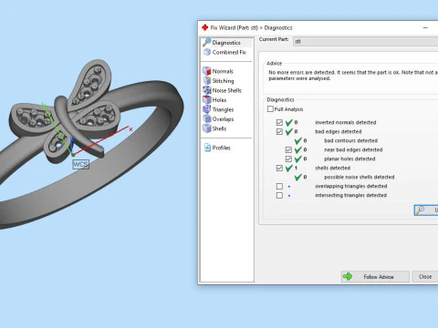
Task: Click 'shells detected' count 1
Action: click(x=296, y=168)
